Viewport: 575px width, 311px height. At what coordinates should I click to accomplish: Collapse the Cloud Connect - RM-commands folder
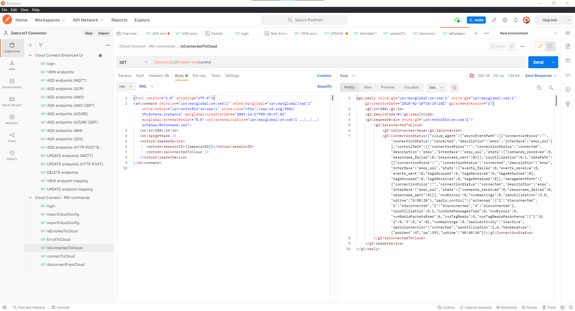(x=30, y=198)
